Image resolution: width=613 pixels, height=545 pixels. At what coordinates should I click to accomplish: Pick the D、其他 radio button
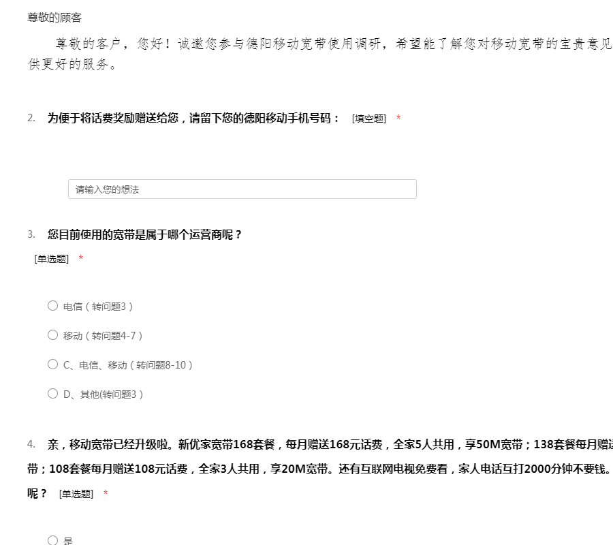click(x=52, y=394)
